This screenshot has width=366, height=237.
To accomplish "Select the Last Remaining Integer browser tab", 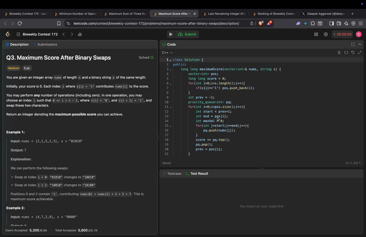I will (x=224, y=14).
